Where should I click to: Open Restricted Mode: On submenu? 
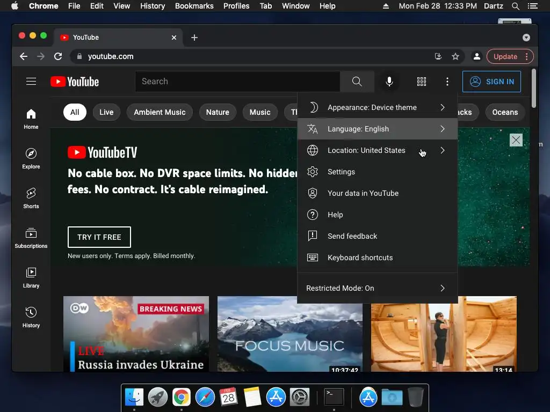coord(378,288)
